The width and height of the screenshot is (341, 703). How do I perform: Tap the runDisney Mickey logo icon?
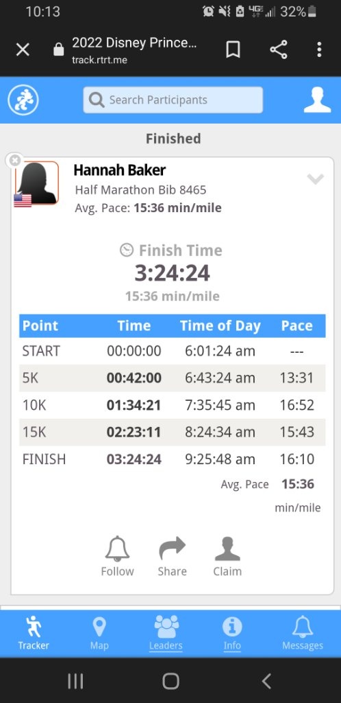point(23,100)
